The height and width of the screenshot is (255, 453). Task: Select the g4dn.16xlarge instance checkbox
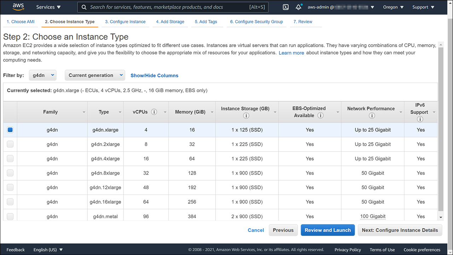10,202
